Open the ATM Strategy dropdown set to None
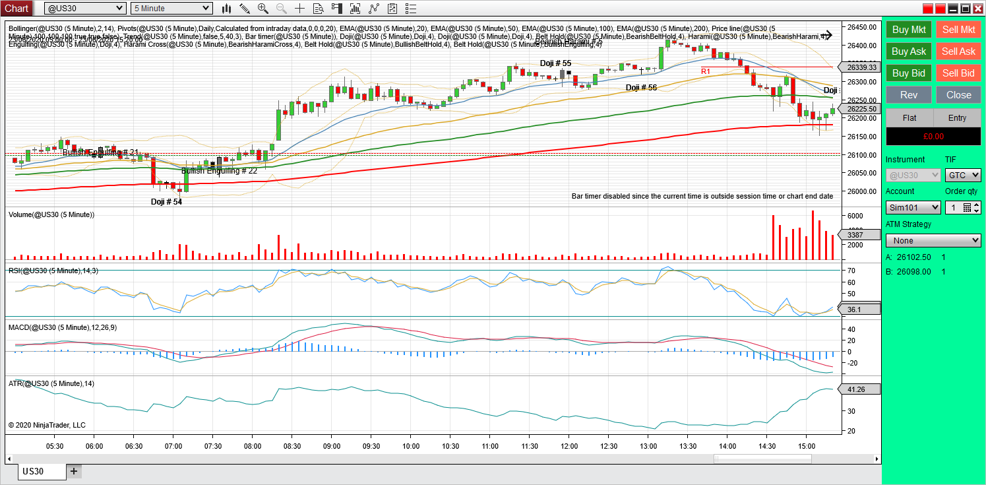The width and height of the screenshot is (986, 485). (933, 240)
